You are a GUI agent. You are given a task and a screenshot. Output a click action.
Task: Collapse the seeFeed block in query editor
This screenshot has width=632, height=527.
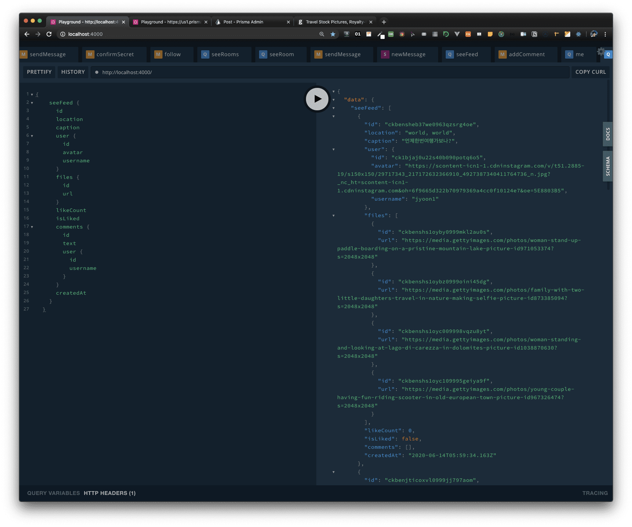click(x=32, y=103)
